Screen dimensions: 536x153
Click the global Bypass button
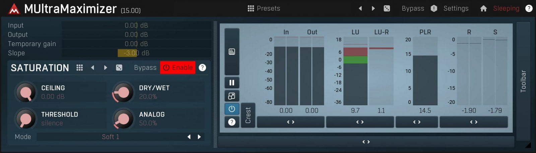coord(413,8)
